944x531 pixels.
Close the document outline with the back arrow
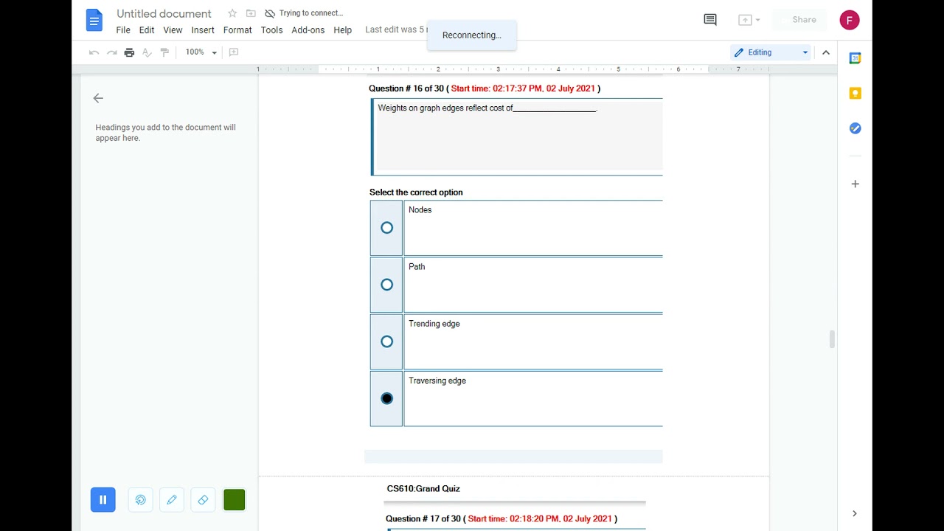(98, 98)
